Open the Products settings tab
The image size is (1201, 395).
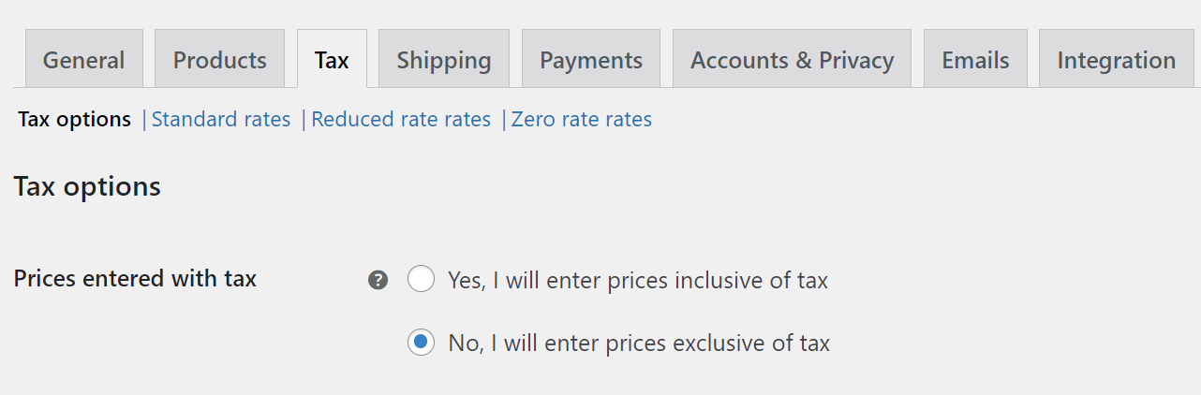click(x=219, y=59)
